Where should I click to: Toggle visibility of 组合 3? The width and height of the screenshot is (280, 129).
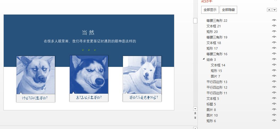(274, 59)
